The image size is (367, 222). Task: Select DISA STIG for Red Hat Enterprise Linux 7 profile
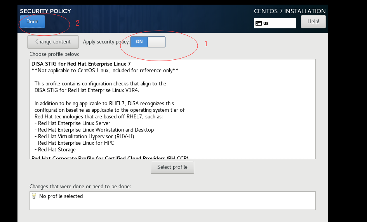pos(81,64)
